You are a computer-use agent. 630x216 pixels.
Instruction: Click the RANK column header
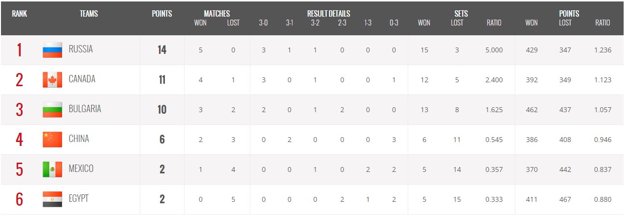point(20,14)
